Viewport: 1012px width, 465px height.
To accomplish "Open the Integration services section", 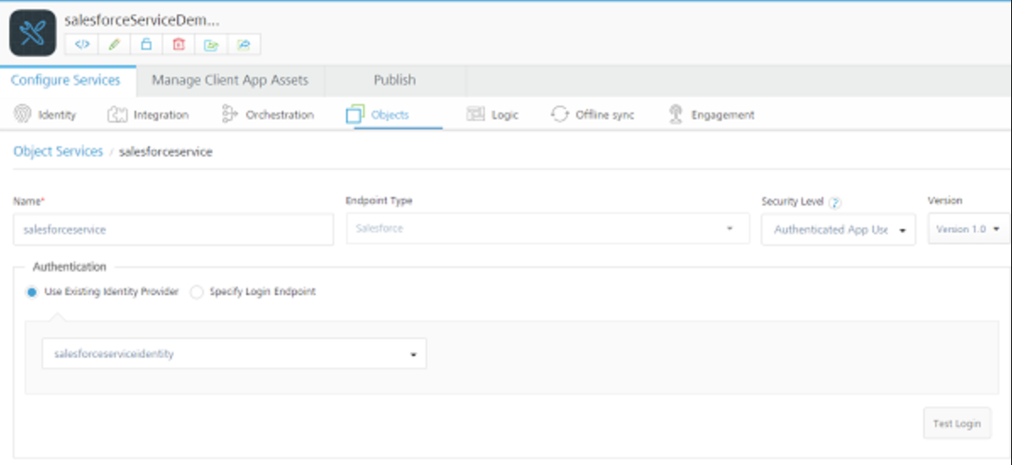I will pyautogui.click(x=148, y=115).
